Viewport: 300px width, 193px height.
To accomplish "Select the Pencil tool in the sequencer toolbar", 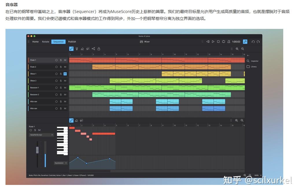I will [71, 49].
